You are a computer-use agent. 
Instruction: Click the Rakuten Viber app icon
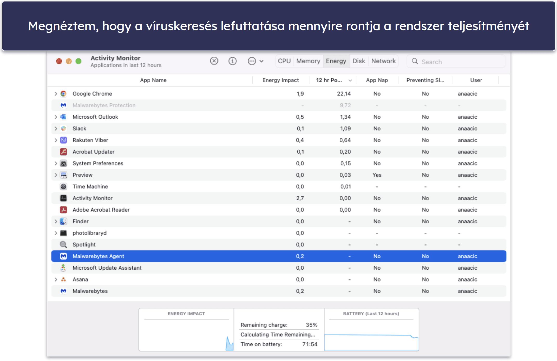click(x=63, y=140)
